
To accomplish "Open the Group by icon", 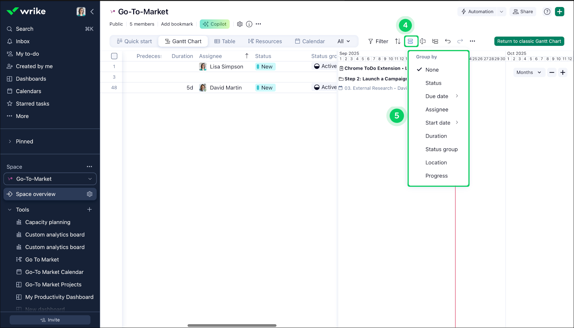I will tap(411, 41).
